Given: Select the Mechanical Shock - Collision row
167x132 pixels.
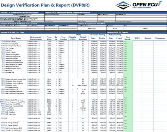Looking at the screenshot, I should (x=14, y=83).
